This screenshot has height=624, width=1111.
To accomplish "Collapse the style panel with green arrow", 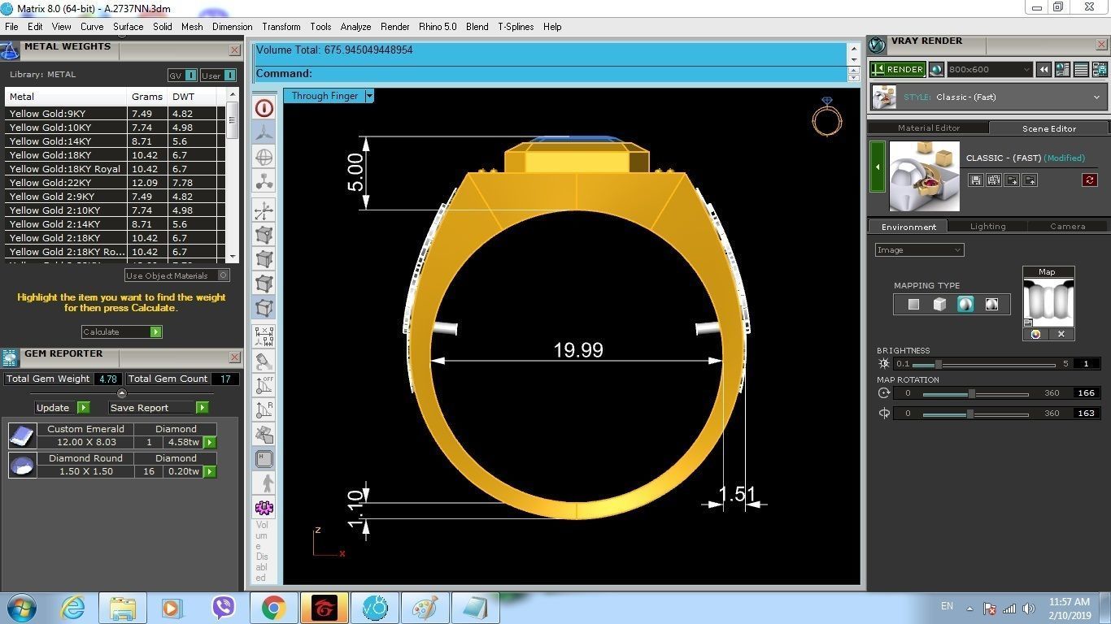I will pos(877,167).
